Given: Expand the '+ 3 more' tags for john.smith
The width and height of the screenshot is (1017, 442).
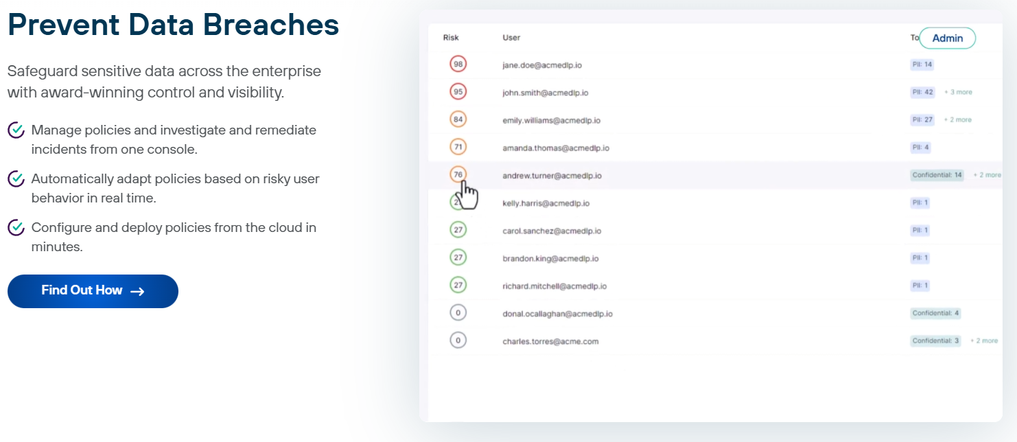Looking at the screenshot, I should coord(958,92).
